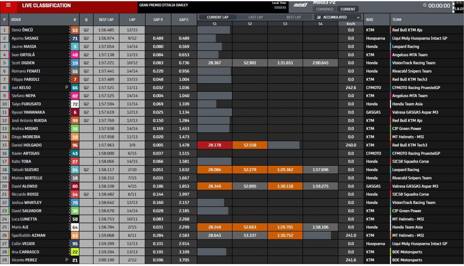Select the Best Lap tab
The width and height of the screenshot is (464, 266).
(293, 17)
